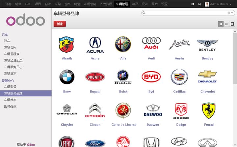Viewport: 237px width, 147px height.
Task: Select the Fiat logo image
Action: (x=66, y=141)
